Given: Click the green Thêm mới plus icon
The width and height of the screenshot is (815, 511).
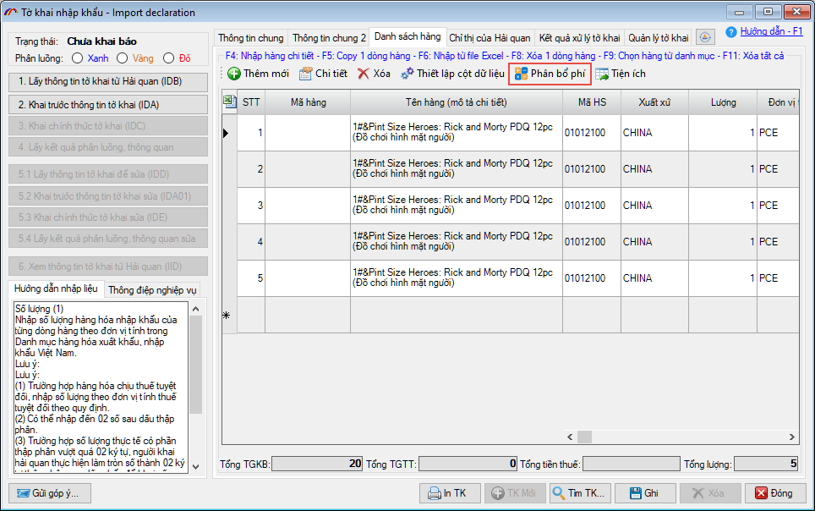Looking at the screenshot, I should coord(234,74).
